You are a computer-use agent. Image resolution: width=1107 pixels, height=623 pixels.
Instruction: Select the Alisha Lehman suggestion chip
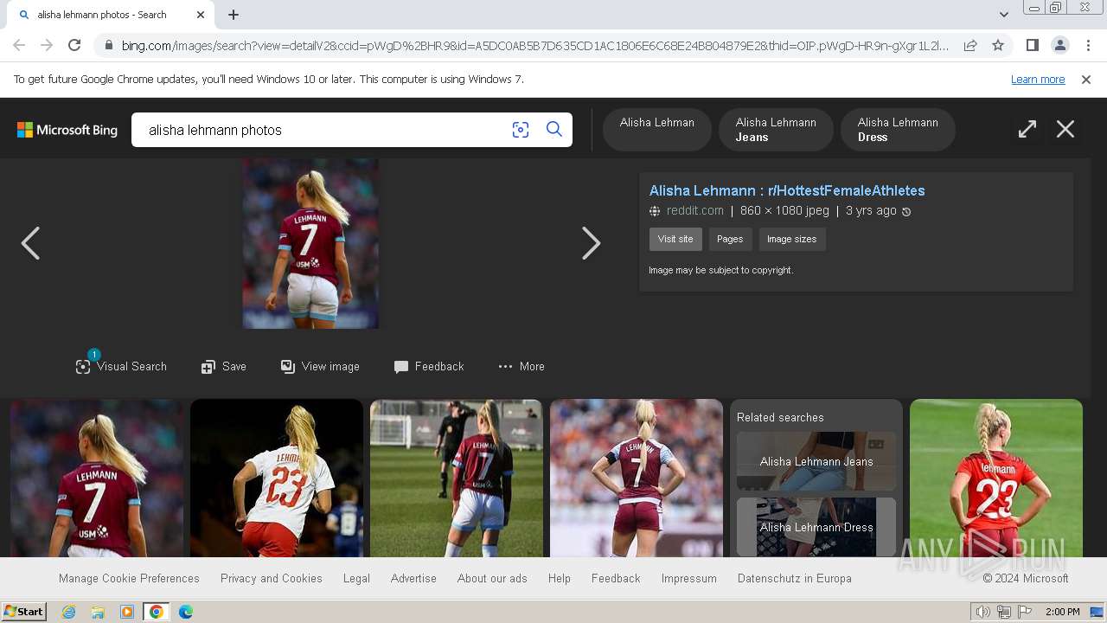pyautogui.click(x=657, y=130)
